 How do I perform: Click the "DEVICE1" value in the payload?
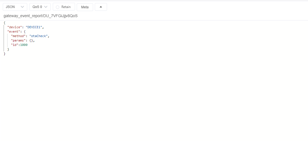(34, 27)
